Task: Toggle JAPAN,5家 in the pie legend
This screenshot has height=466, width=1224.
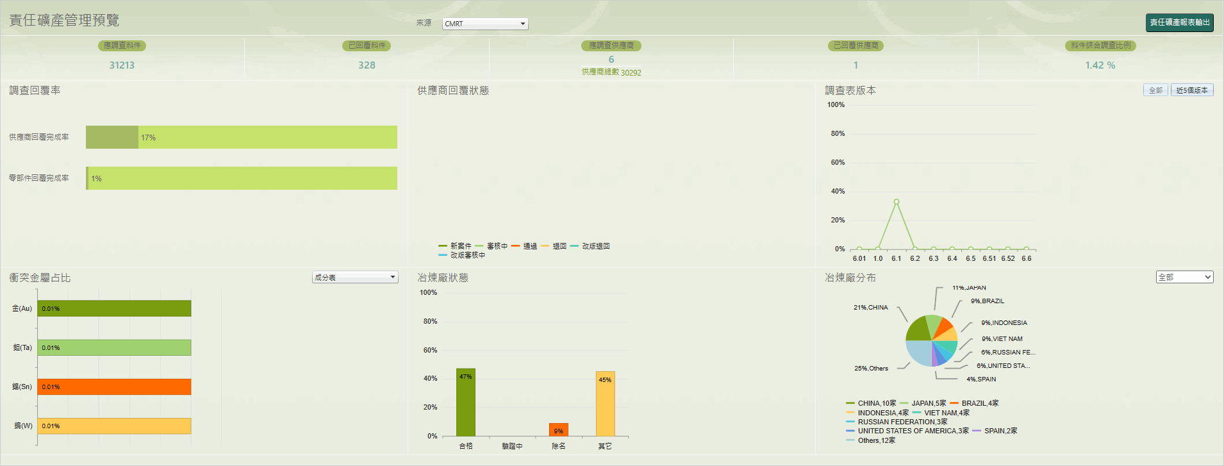Action: click(x=923, y=403)
